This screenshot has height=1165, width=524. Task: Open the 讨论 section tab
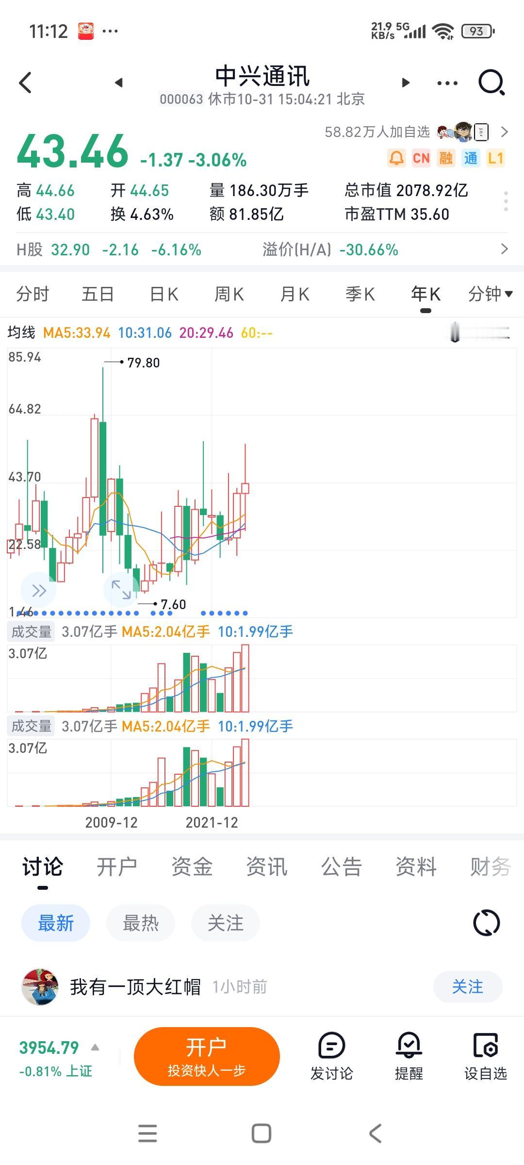tap(43, 867)
